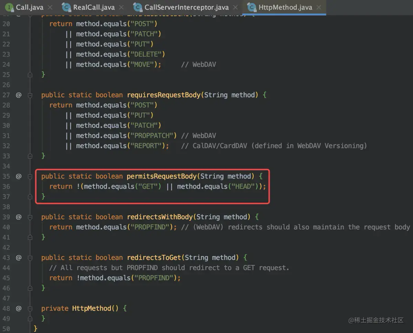413x333 pixels.
Task: Click the "PROPPATCH" string literal
Action: click(x=151, y=136)
